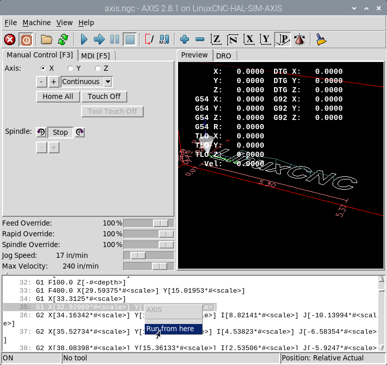Open the View menu
Screen dimensions: 387x365
pos(64,23)
